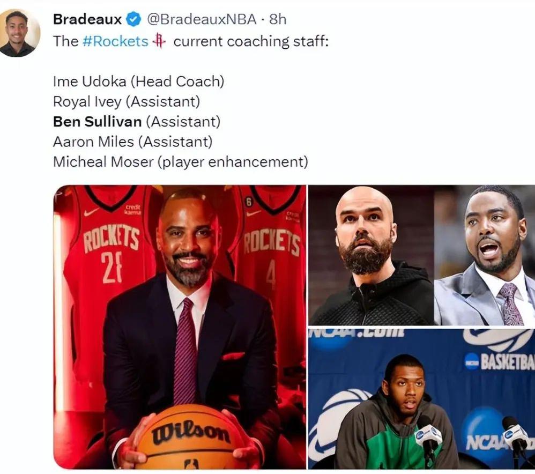Open photo of man in gray suit

[485, 256]
